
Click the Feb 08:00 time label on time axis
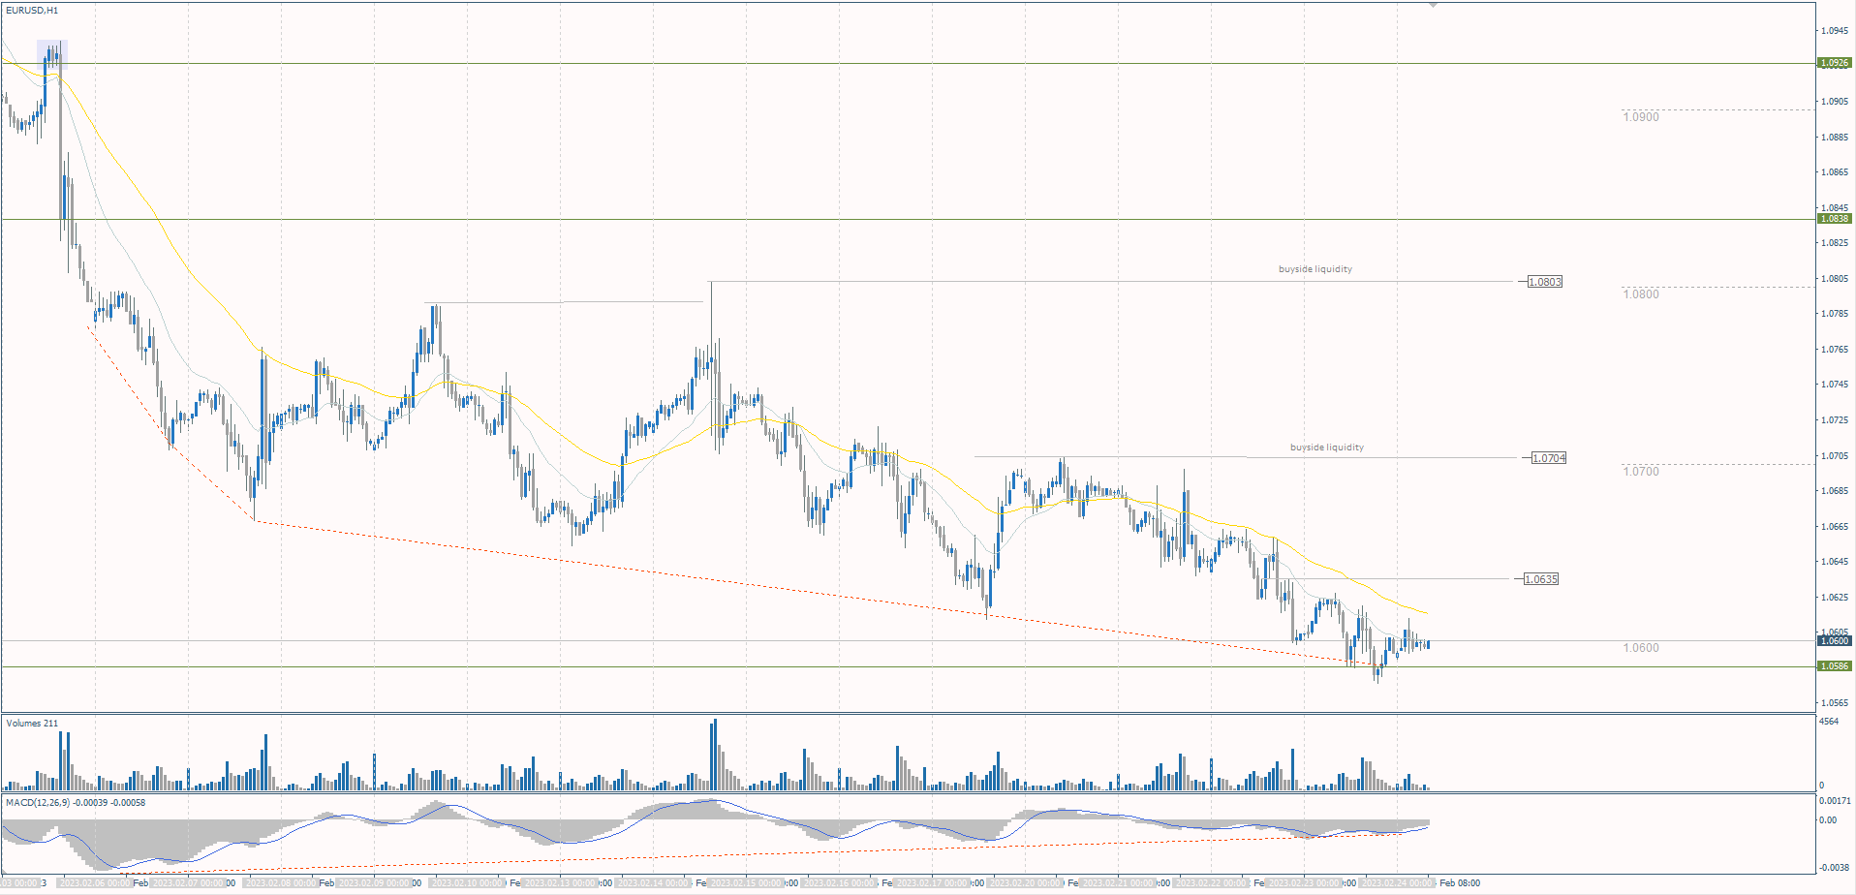click(x=1460, y=883)
